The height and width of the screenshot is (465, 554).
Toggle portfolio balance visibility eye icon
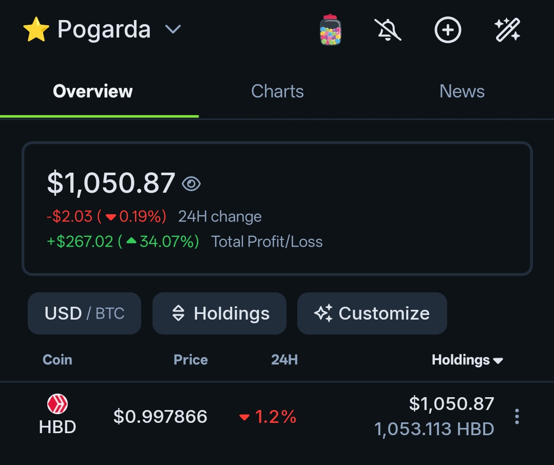pyautogui.click(x=191, y=184)
